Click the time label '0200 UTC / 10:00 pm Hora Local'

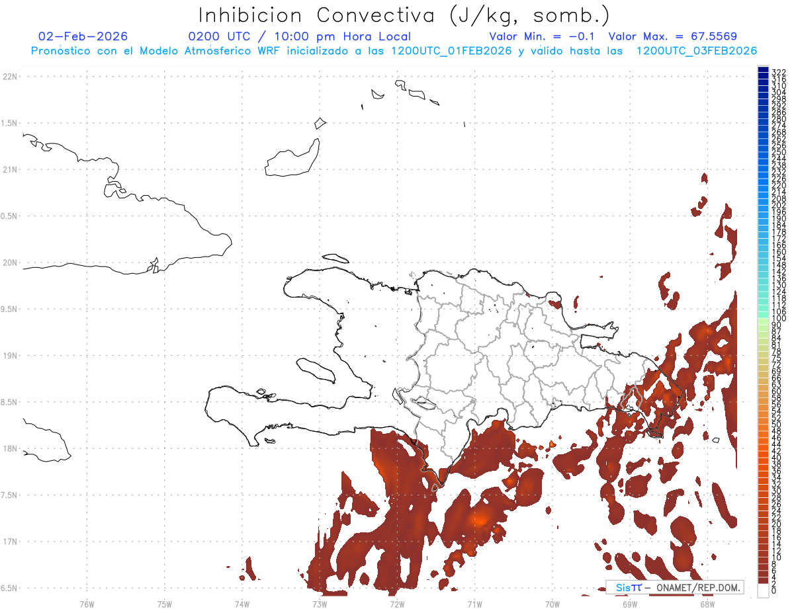pos(300,36)
